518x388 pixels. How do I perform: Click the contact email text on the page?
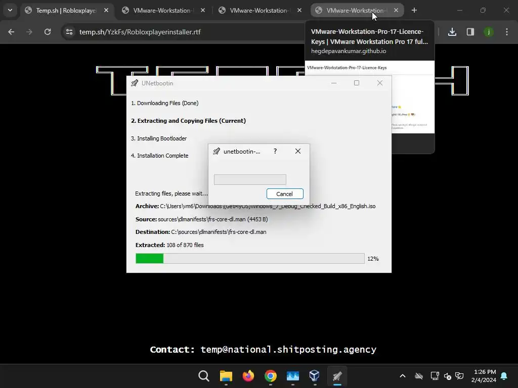[288, 350]
